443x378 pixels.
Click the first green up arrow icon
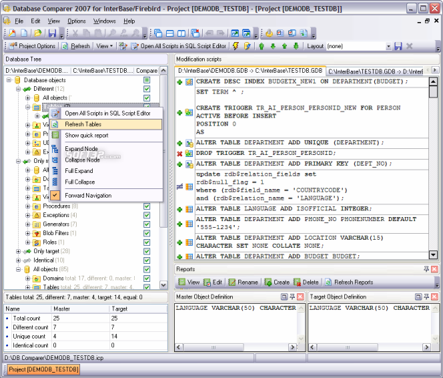[x=262, y=46]
